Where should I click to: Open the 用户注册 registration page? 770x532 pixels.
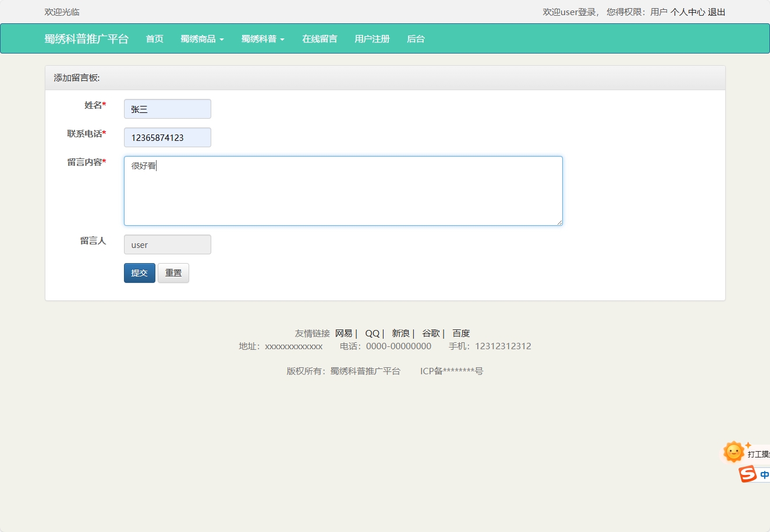coord(371,38)
